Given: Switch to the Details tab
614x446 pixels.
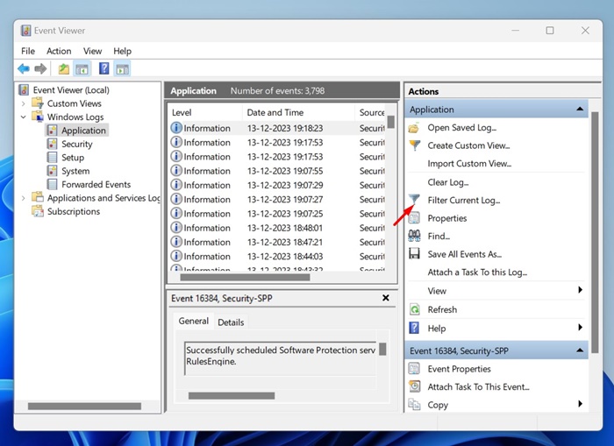Looking at the screenshot, I should (231, 322).
